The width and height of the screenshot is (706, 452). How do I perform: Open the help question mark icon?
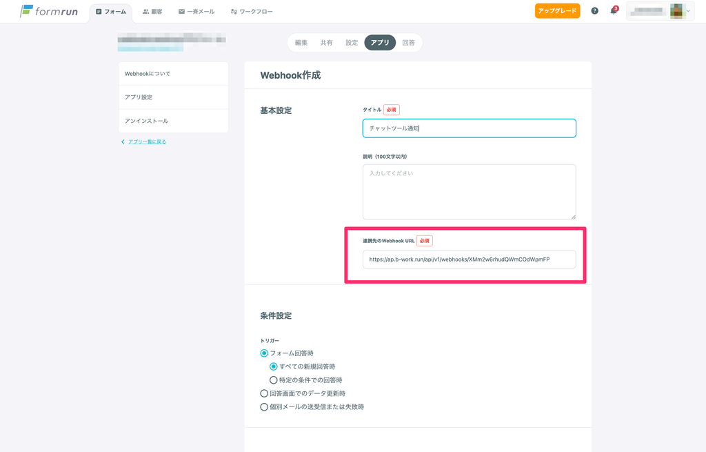pyautogui.click(x=595, y=11)
